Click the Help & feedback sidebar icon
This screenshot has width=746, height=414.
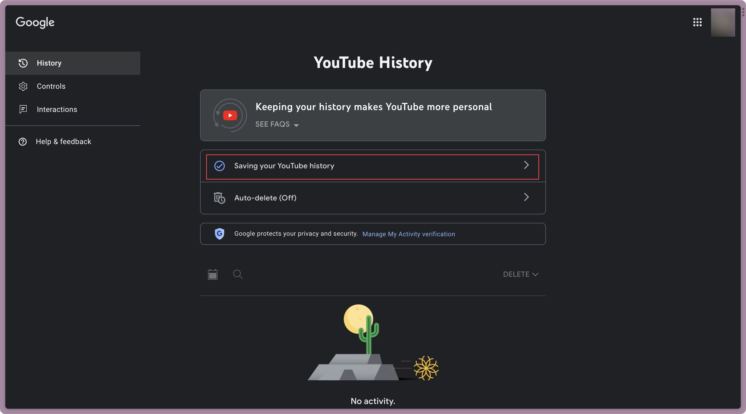[22, 142]
